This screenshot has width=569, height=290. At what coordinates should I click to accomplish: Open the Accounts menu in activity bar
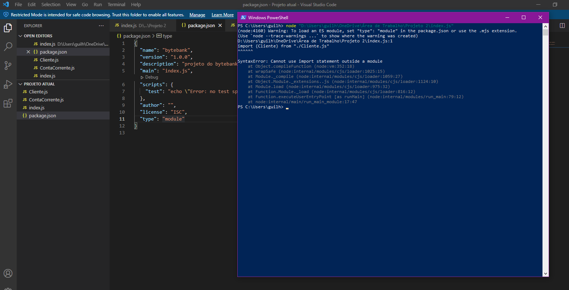(8, 273)
